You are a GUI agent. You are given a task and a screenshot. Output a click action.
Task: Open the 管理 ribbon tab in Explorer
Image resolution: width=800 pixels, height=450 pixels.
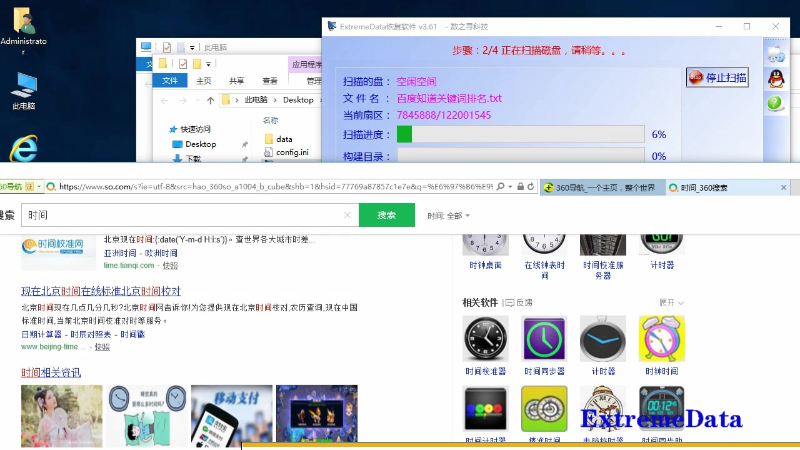click(314, 81)
